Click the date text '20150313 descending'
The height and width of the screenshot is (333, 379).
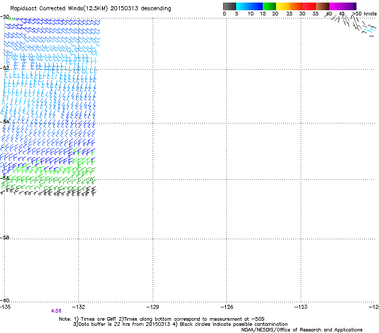tap(140, 8)
